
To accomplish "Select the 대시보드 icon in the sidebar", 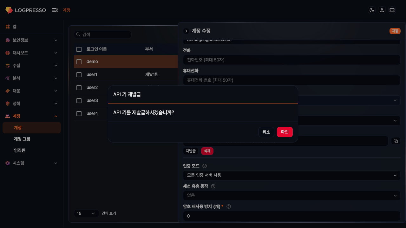I will click(7, 53).
